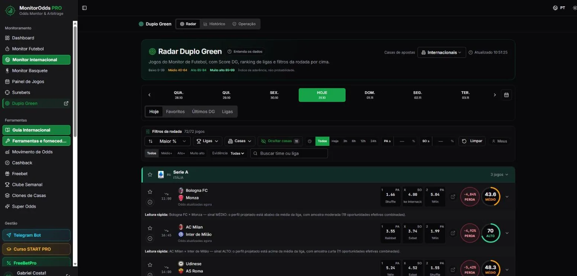Go to next dates with the right arrow

click(494, 95)
